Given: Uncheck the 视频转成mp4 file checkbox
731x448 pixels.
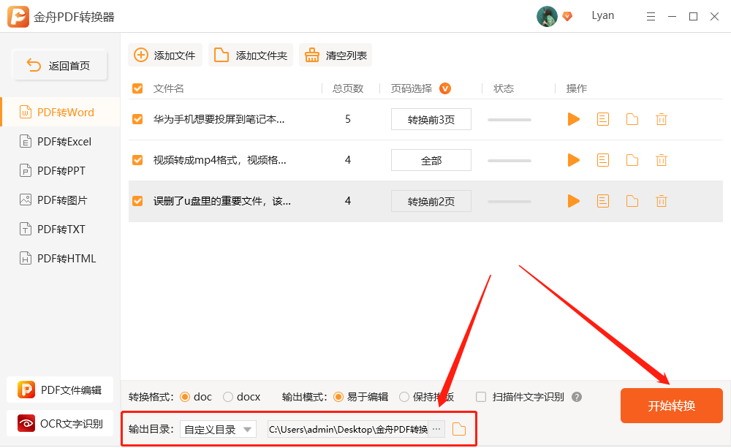Looking at the screenshot, I should [x=137, y=160].
